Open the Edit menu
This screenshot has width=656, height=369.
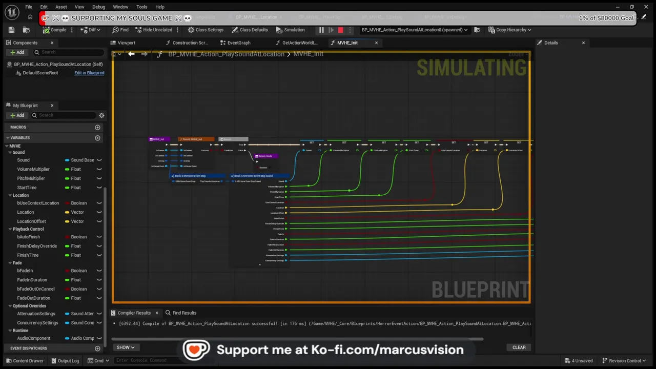(44, 7)
